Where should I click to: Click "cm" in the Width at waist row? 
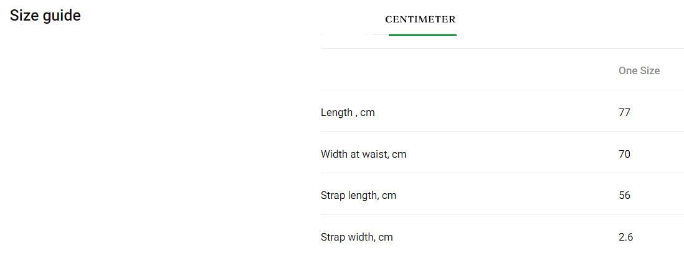pos(399,154)
